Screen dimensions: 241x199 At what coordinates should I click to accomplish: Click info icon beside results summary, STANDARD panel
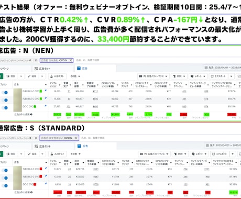(31, 192)
